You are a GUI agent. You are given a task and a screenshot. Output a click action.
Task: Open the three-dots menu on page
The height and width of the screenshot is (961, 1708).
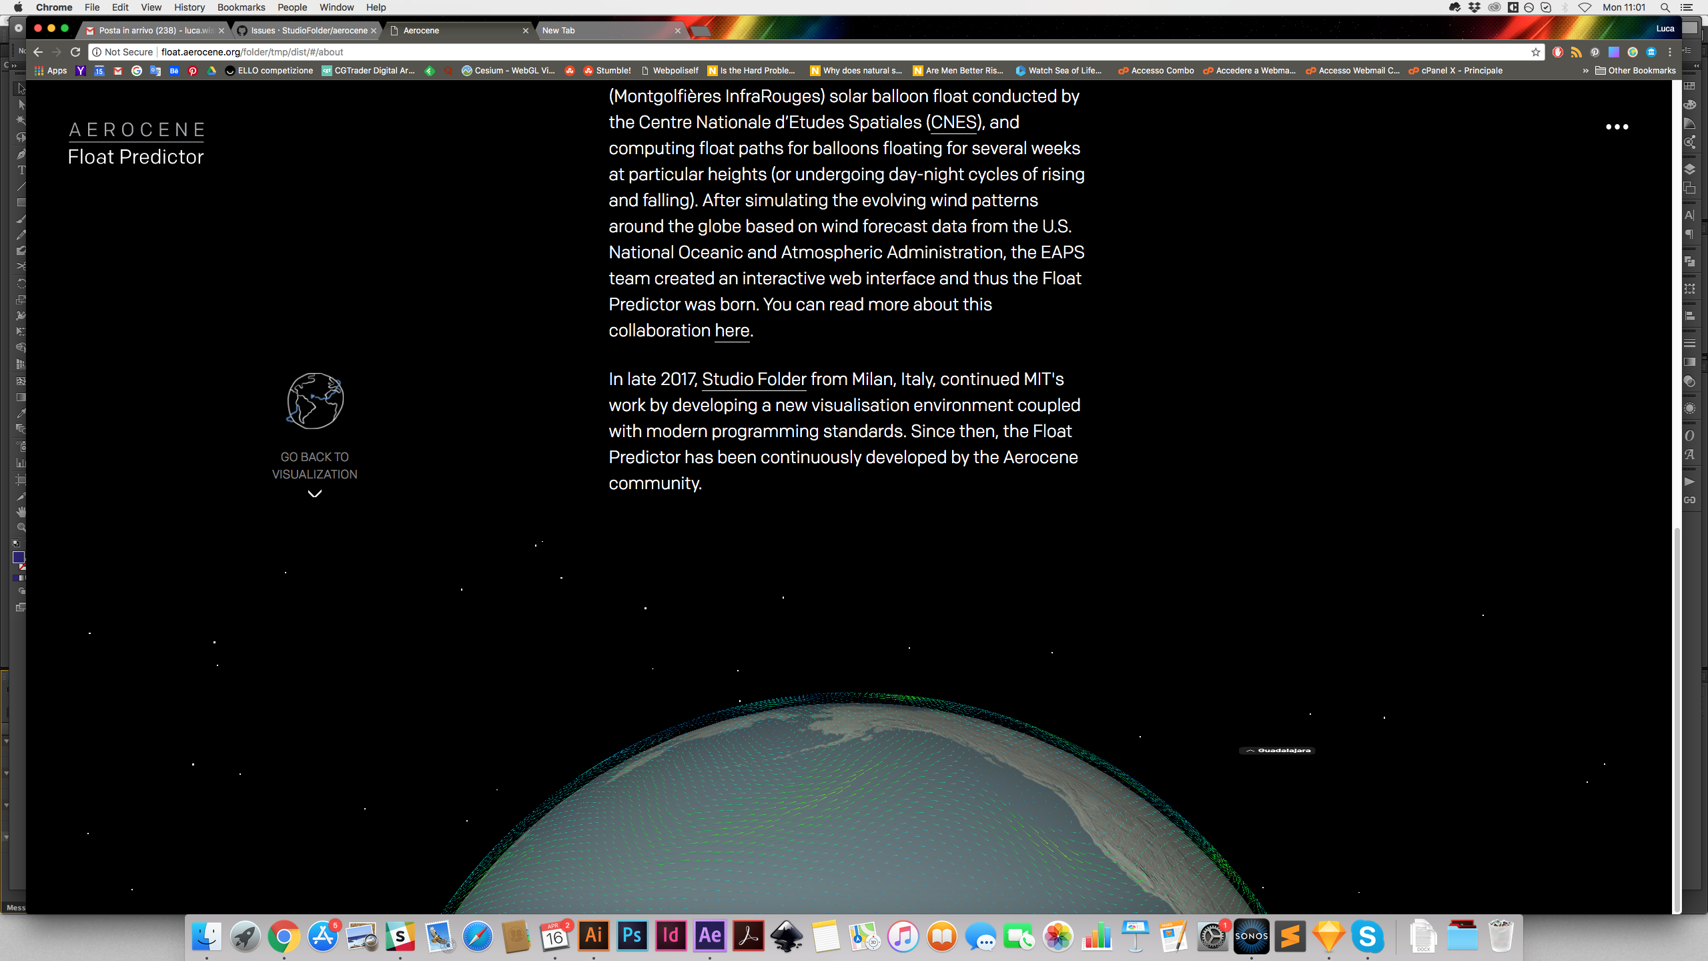tap(1617, 127)
